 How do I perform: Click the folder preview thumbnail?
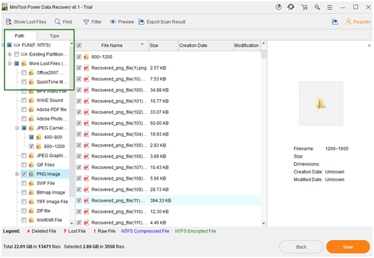321,103
